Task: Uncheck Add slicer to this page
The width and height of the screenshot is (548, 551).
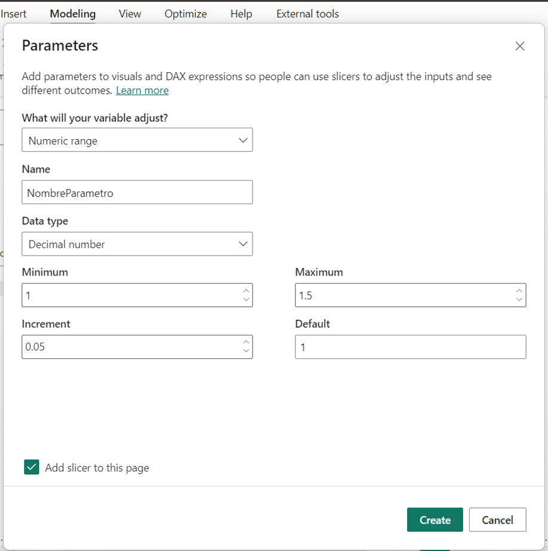Action: [x=32, y=467]
